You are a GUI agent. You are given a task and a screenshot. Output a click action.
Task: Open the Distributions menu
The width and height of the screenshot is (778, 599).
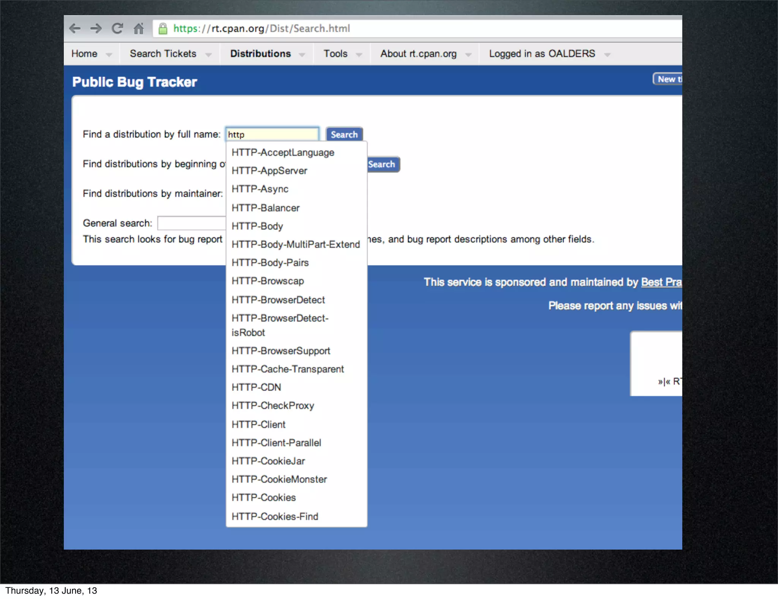pos(261,54)
